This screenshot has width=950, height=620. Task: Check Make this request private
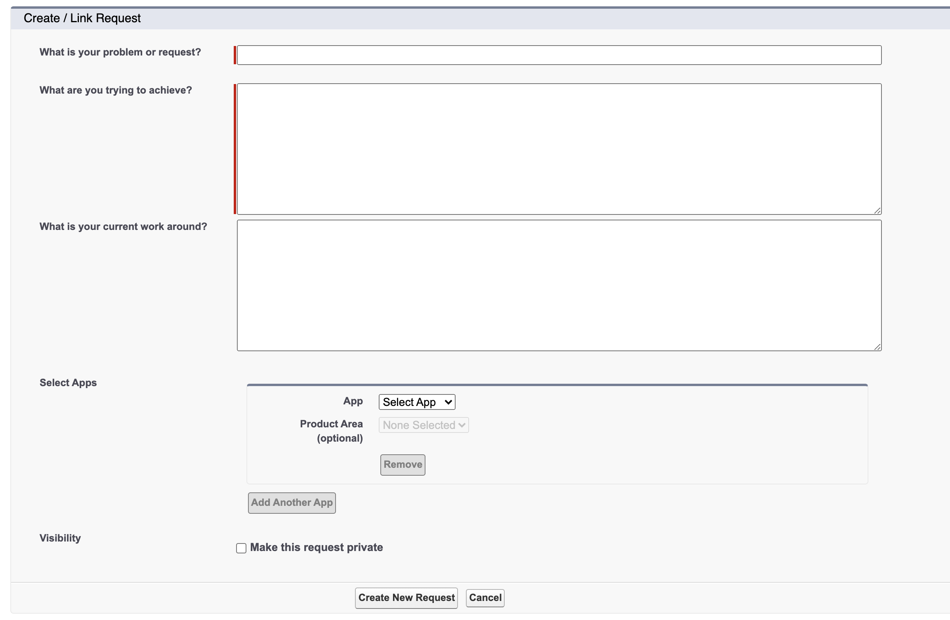click(x=241, y=548)
